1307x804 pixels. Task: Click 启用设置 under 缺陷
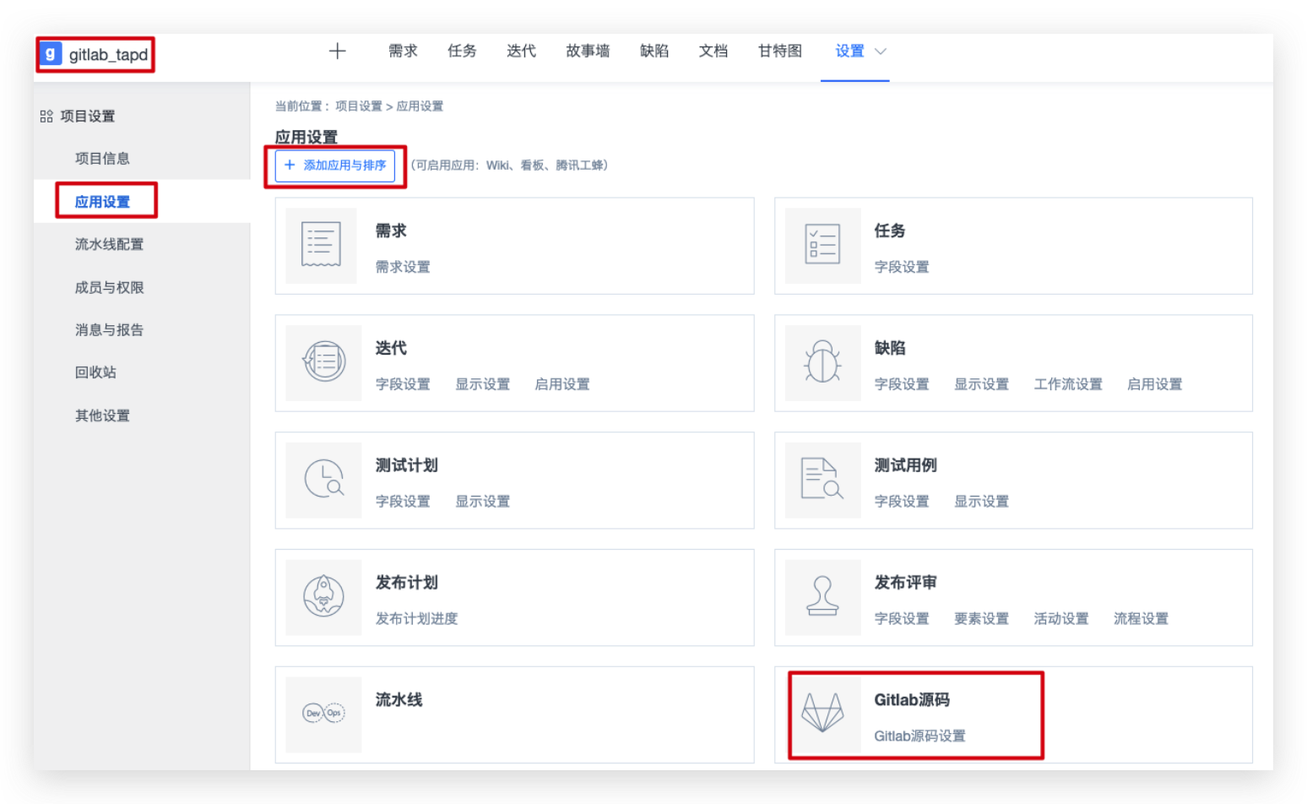click(1155, 384)
